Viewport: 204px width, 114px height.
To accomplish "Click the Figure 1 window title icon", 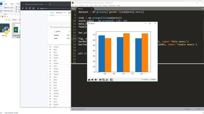I will 89,23.
